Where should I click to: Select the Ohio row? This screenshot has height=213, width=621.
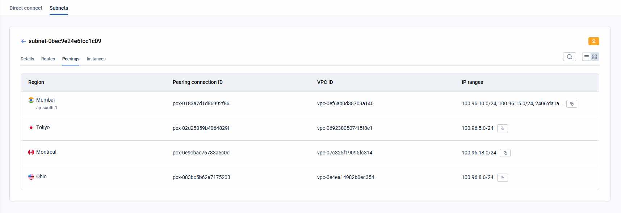pyautogui.click(x=310, y=178)
